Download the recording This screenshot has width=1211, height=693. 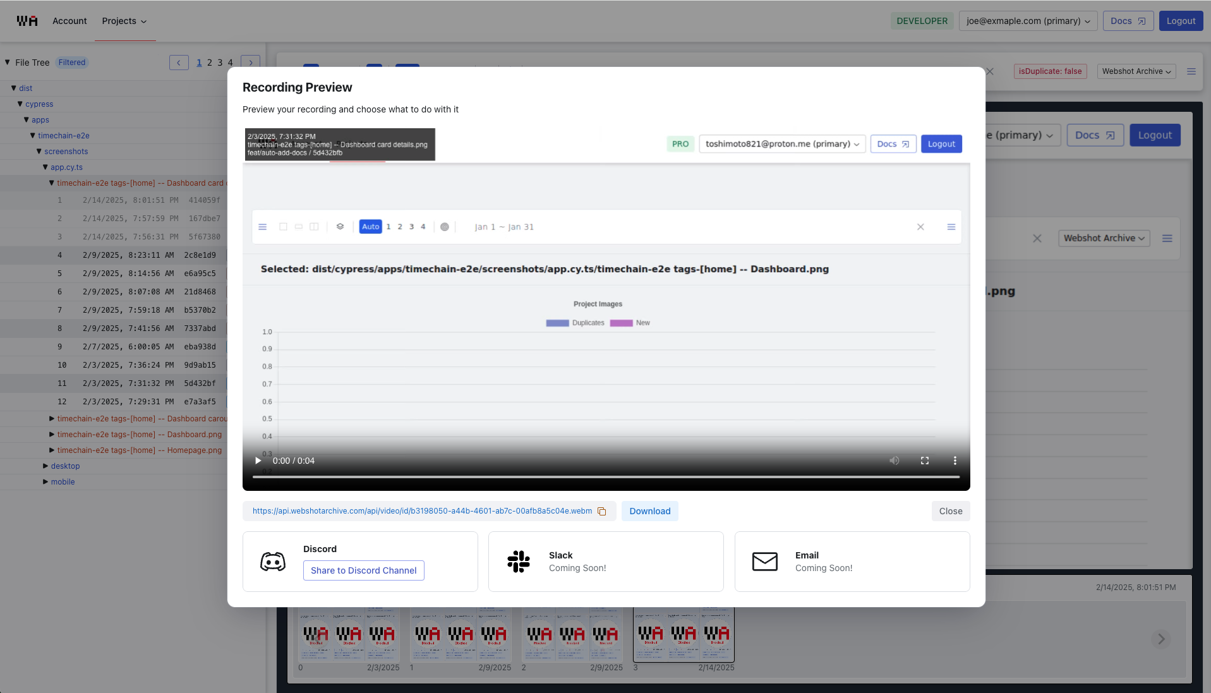(649, 511)
